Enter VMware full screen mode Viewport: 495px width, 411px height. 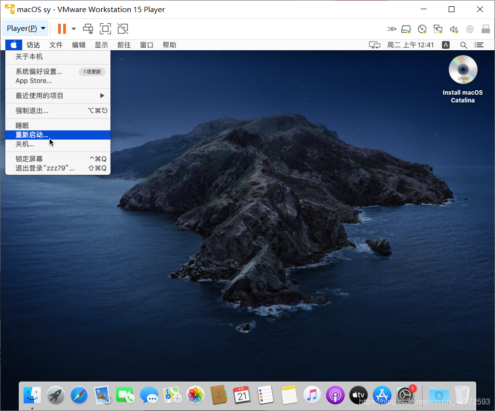tap(105, 29)
